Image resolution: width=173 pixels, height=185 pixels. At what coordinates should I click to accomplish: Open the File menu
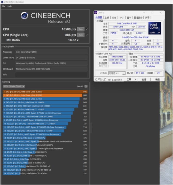[3, 6]
